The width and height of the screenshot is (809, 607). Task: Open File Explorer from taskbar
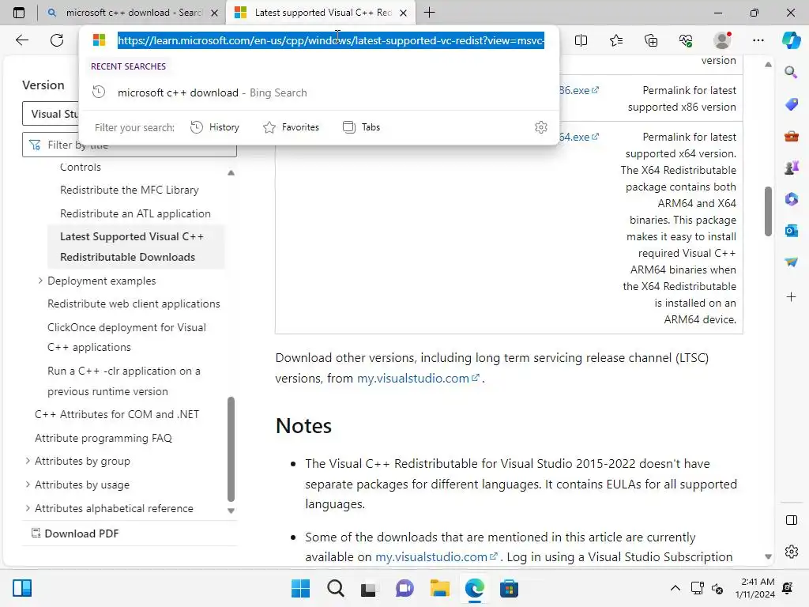[x=439, y=588]
